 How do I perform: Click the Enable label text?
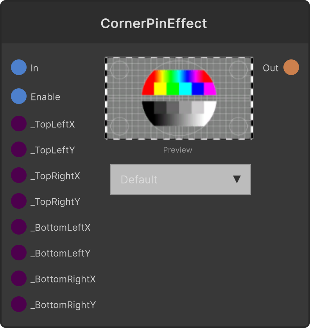pyautogui.click(x=45, y=97)
